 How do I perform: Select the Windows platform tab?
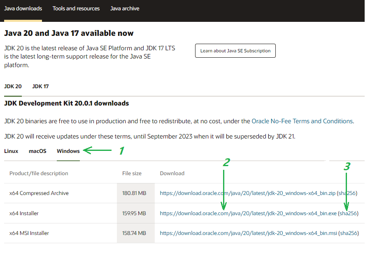pos(68,151)
